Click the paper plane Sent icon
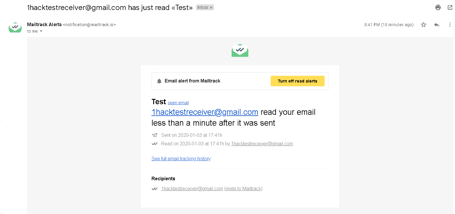 click(155, 135)
